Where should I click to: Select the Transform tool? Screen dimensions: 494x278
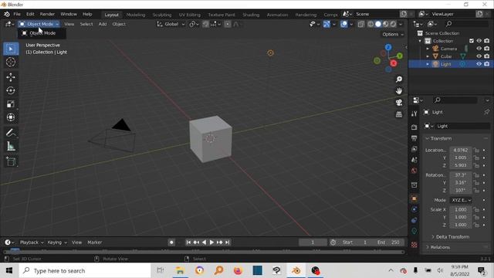coord(11,117)
